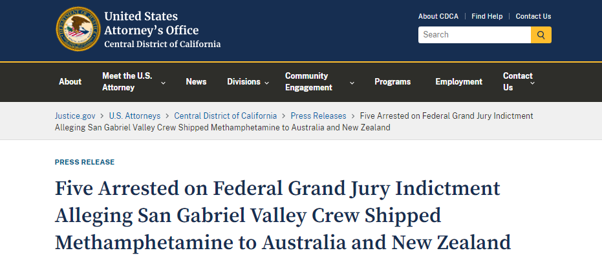Open the Employment page
Image resolution: width=602 pixels, height=264 pixels.
click(459, 81)
